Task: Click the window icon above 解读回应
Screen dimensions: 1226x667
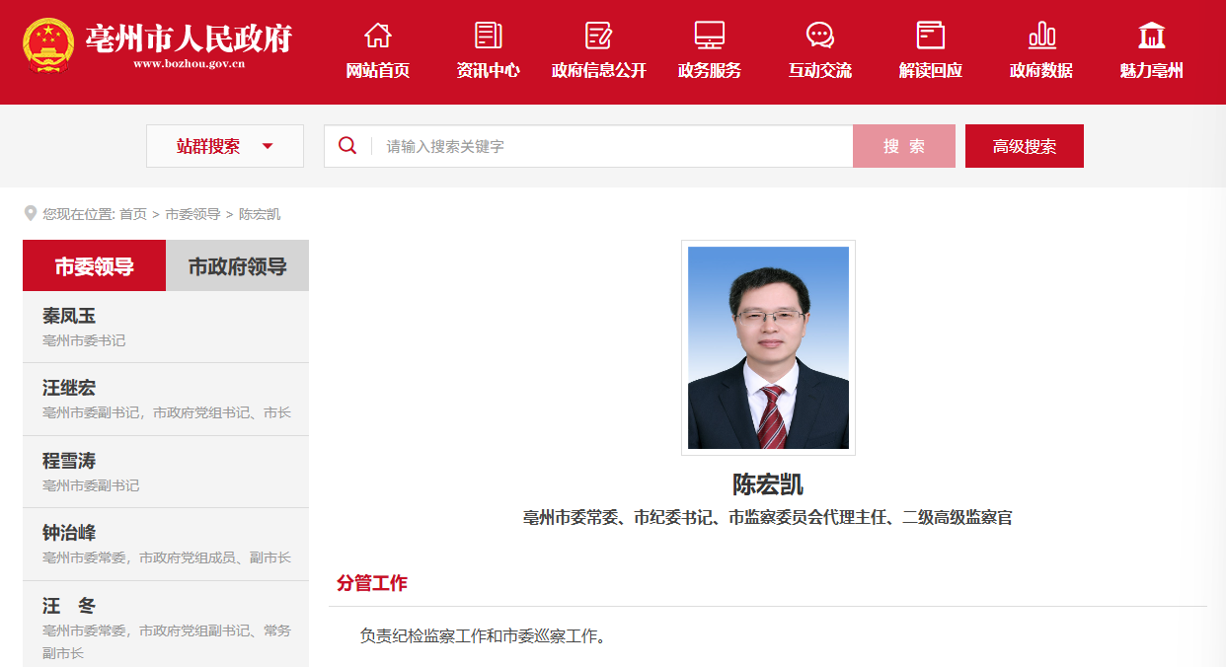Action: tap(931, 36)
